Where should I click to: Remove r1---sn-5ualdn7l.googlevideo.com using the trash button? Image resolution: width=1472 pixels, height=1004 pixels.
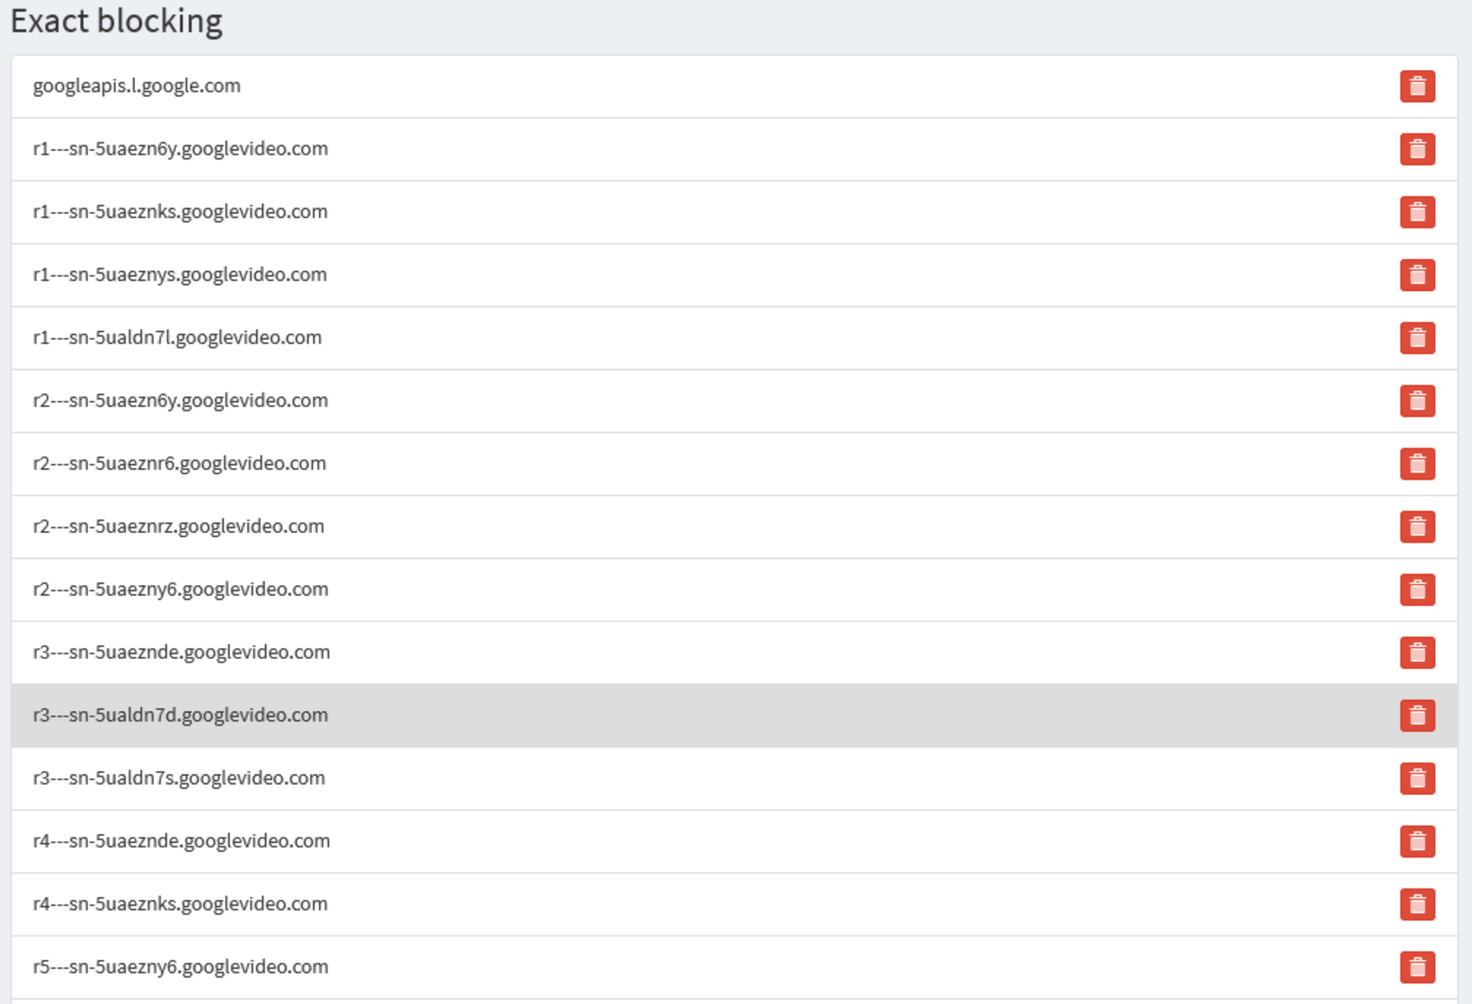pos(1417,338)
